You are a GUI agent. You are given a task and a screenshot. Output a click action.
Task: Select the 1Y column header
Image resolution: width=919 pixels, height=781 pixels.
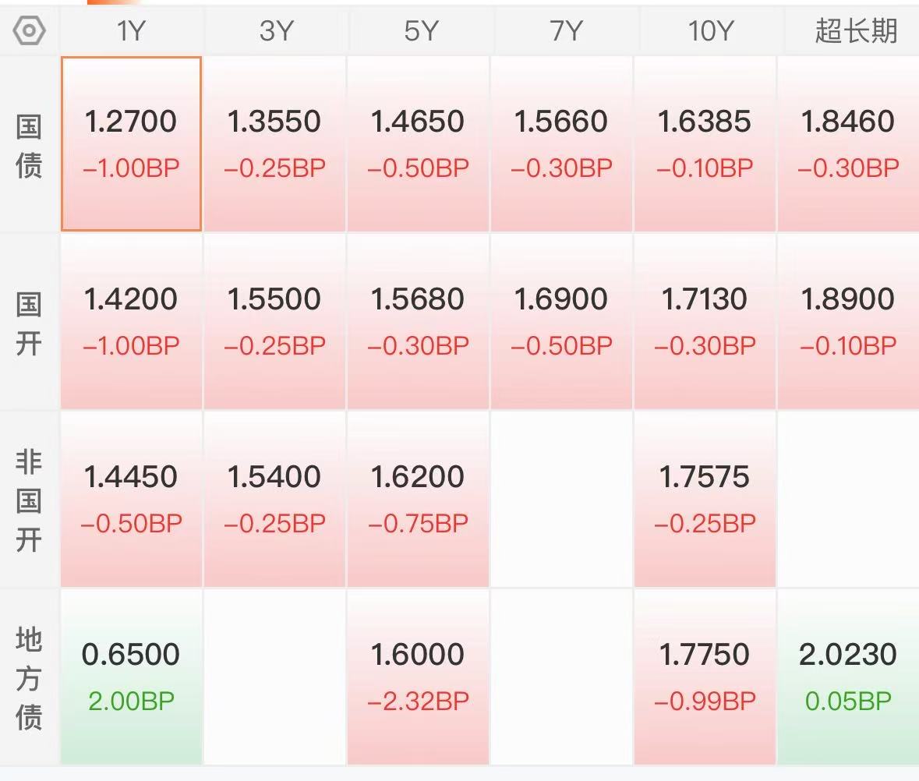pos(131,30)
